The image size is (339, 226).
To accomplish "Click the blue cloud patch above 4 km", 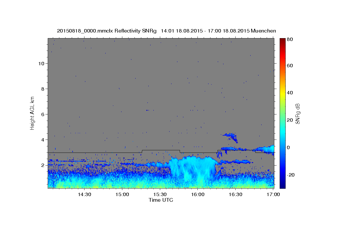I will pyautogui.click(x=231, y=137).
